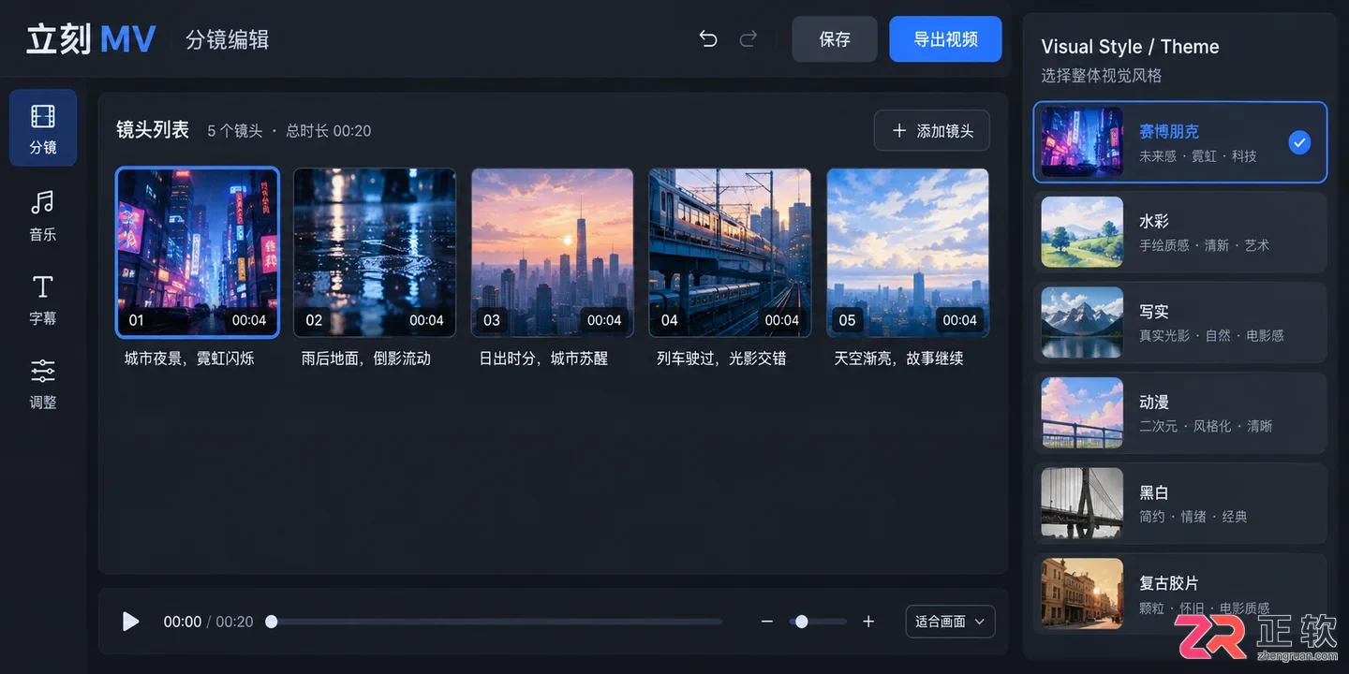Open the 字幕 subtitle tab
Screen dimensions: 1349x674
[43, 300]
